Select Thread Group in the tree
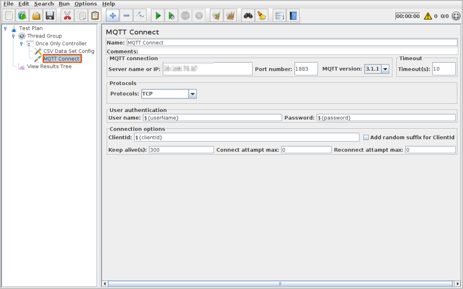The width and height of the screenshot is (463, 289). (44, 36)
